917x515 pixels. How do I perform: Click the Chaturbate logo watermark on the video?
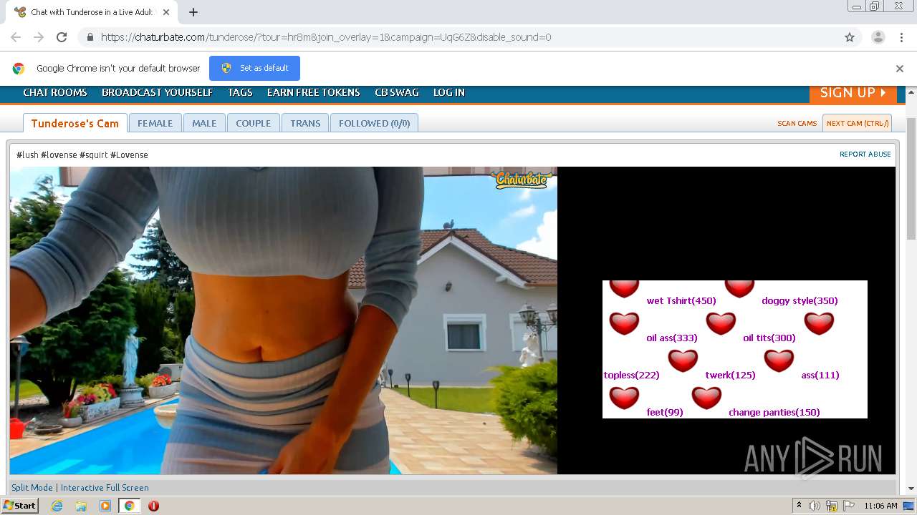pyautogui.click(x=522, y=179)
